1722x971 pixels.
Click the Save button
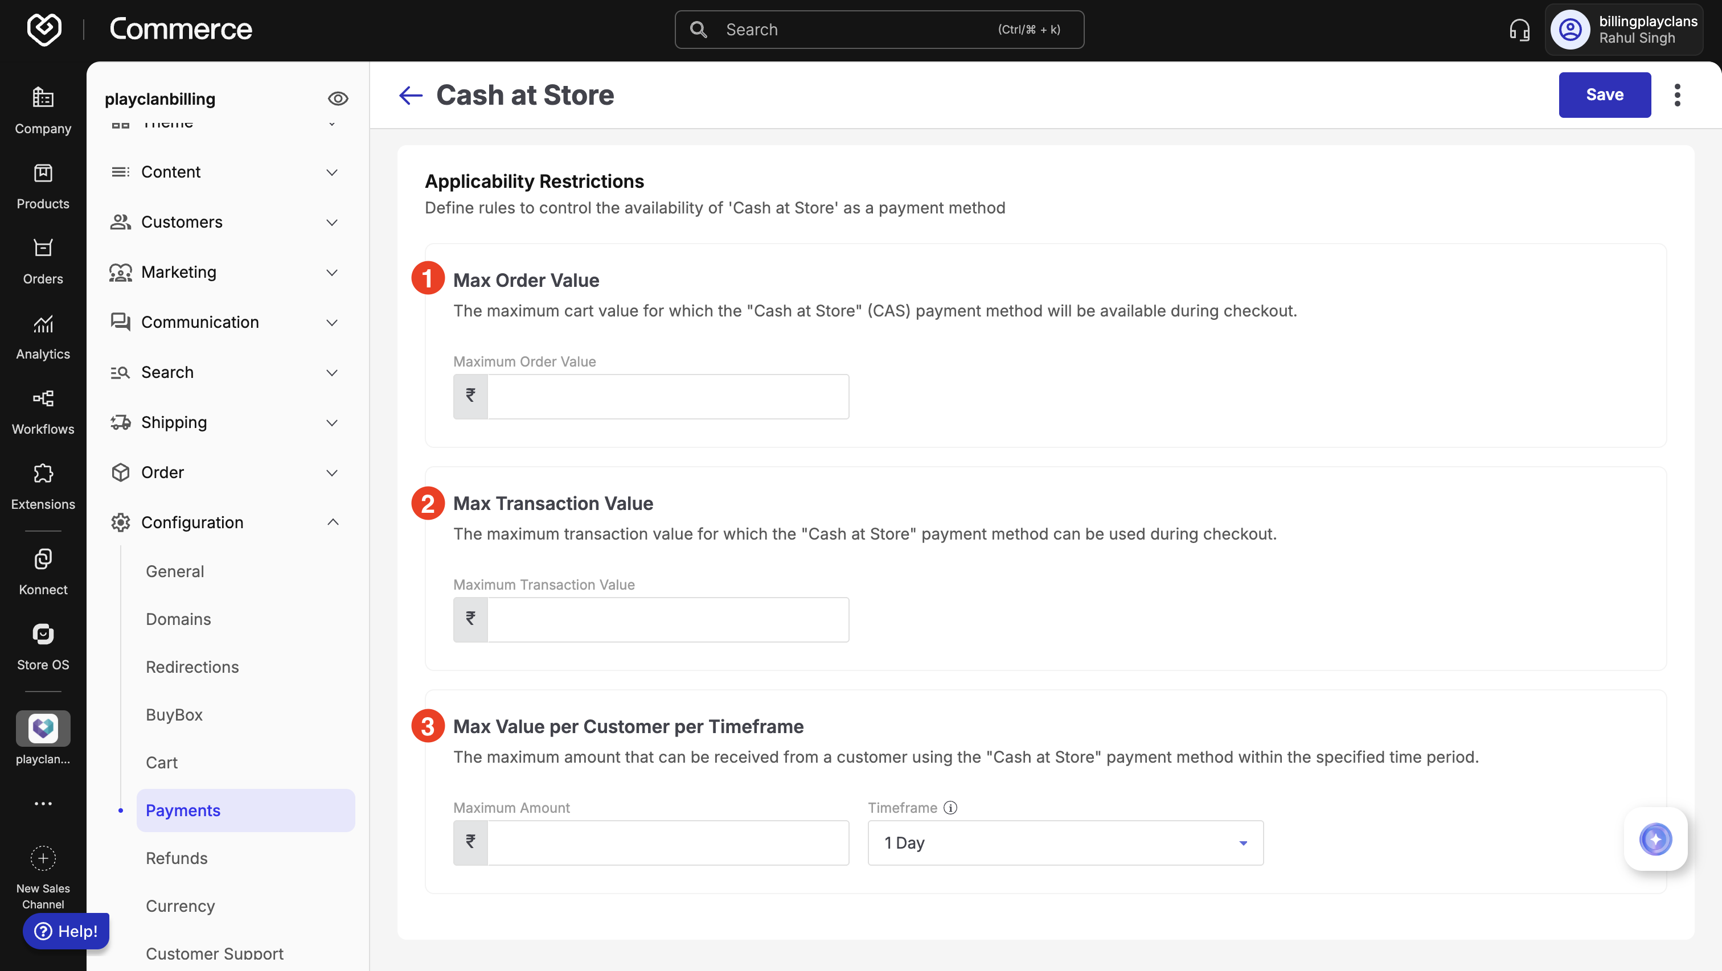(1604, 95)
